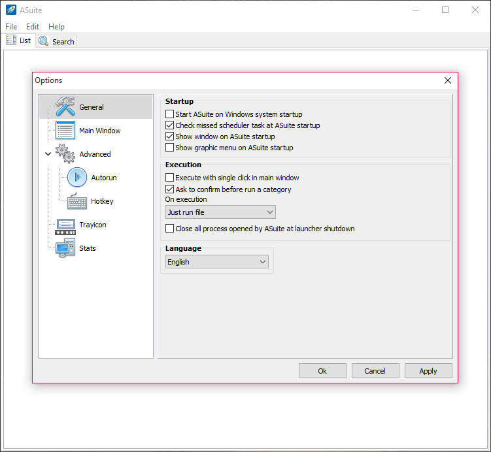Click the Stats computer icon
Screen dimensions: 491x452
click(65, 248)
